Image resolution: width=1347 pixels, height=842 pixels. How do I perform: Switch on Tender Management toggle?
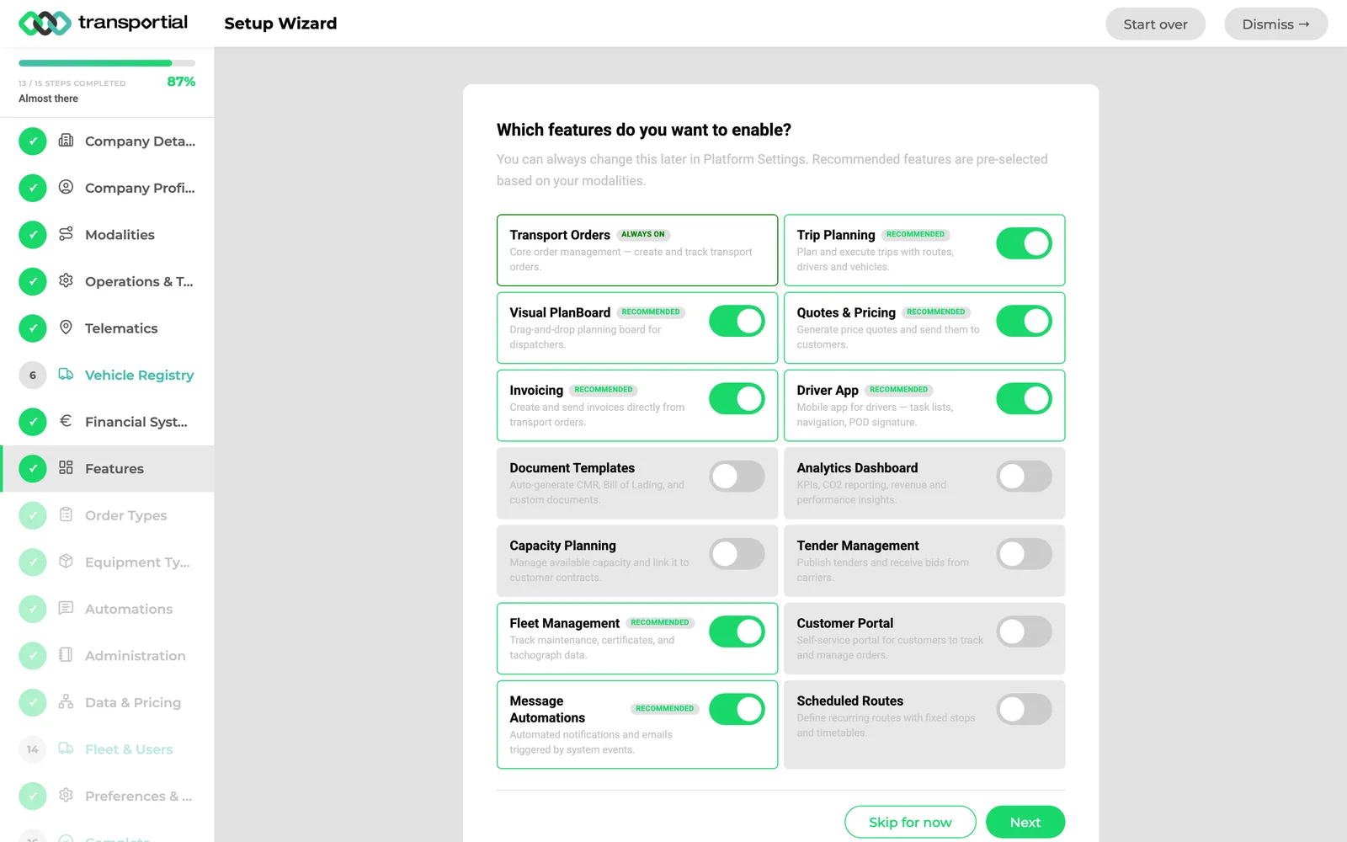1024,554
